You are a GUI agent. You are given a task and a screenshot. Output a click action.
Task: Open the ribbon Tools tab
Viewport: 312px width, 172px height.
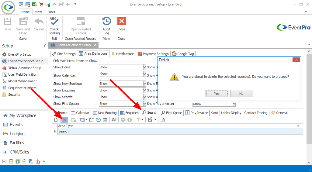pos(51,12)
